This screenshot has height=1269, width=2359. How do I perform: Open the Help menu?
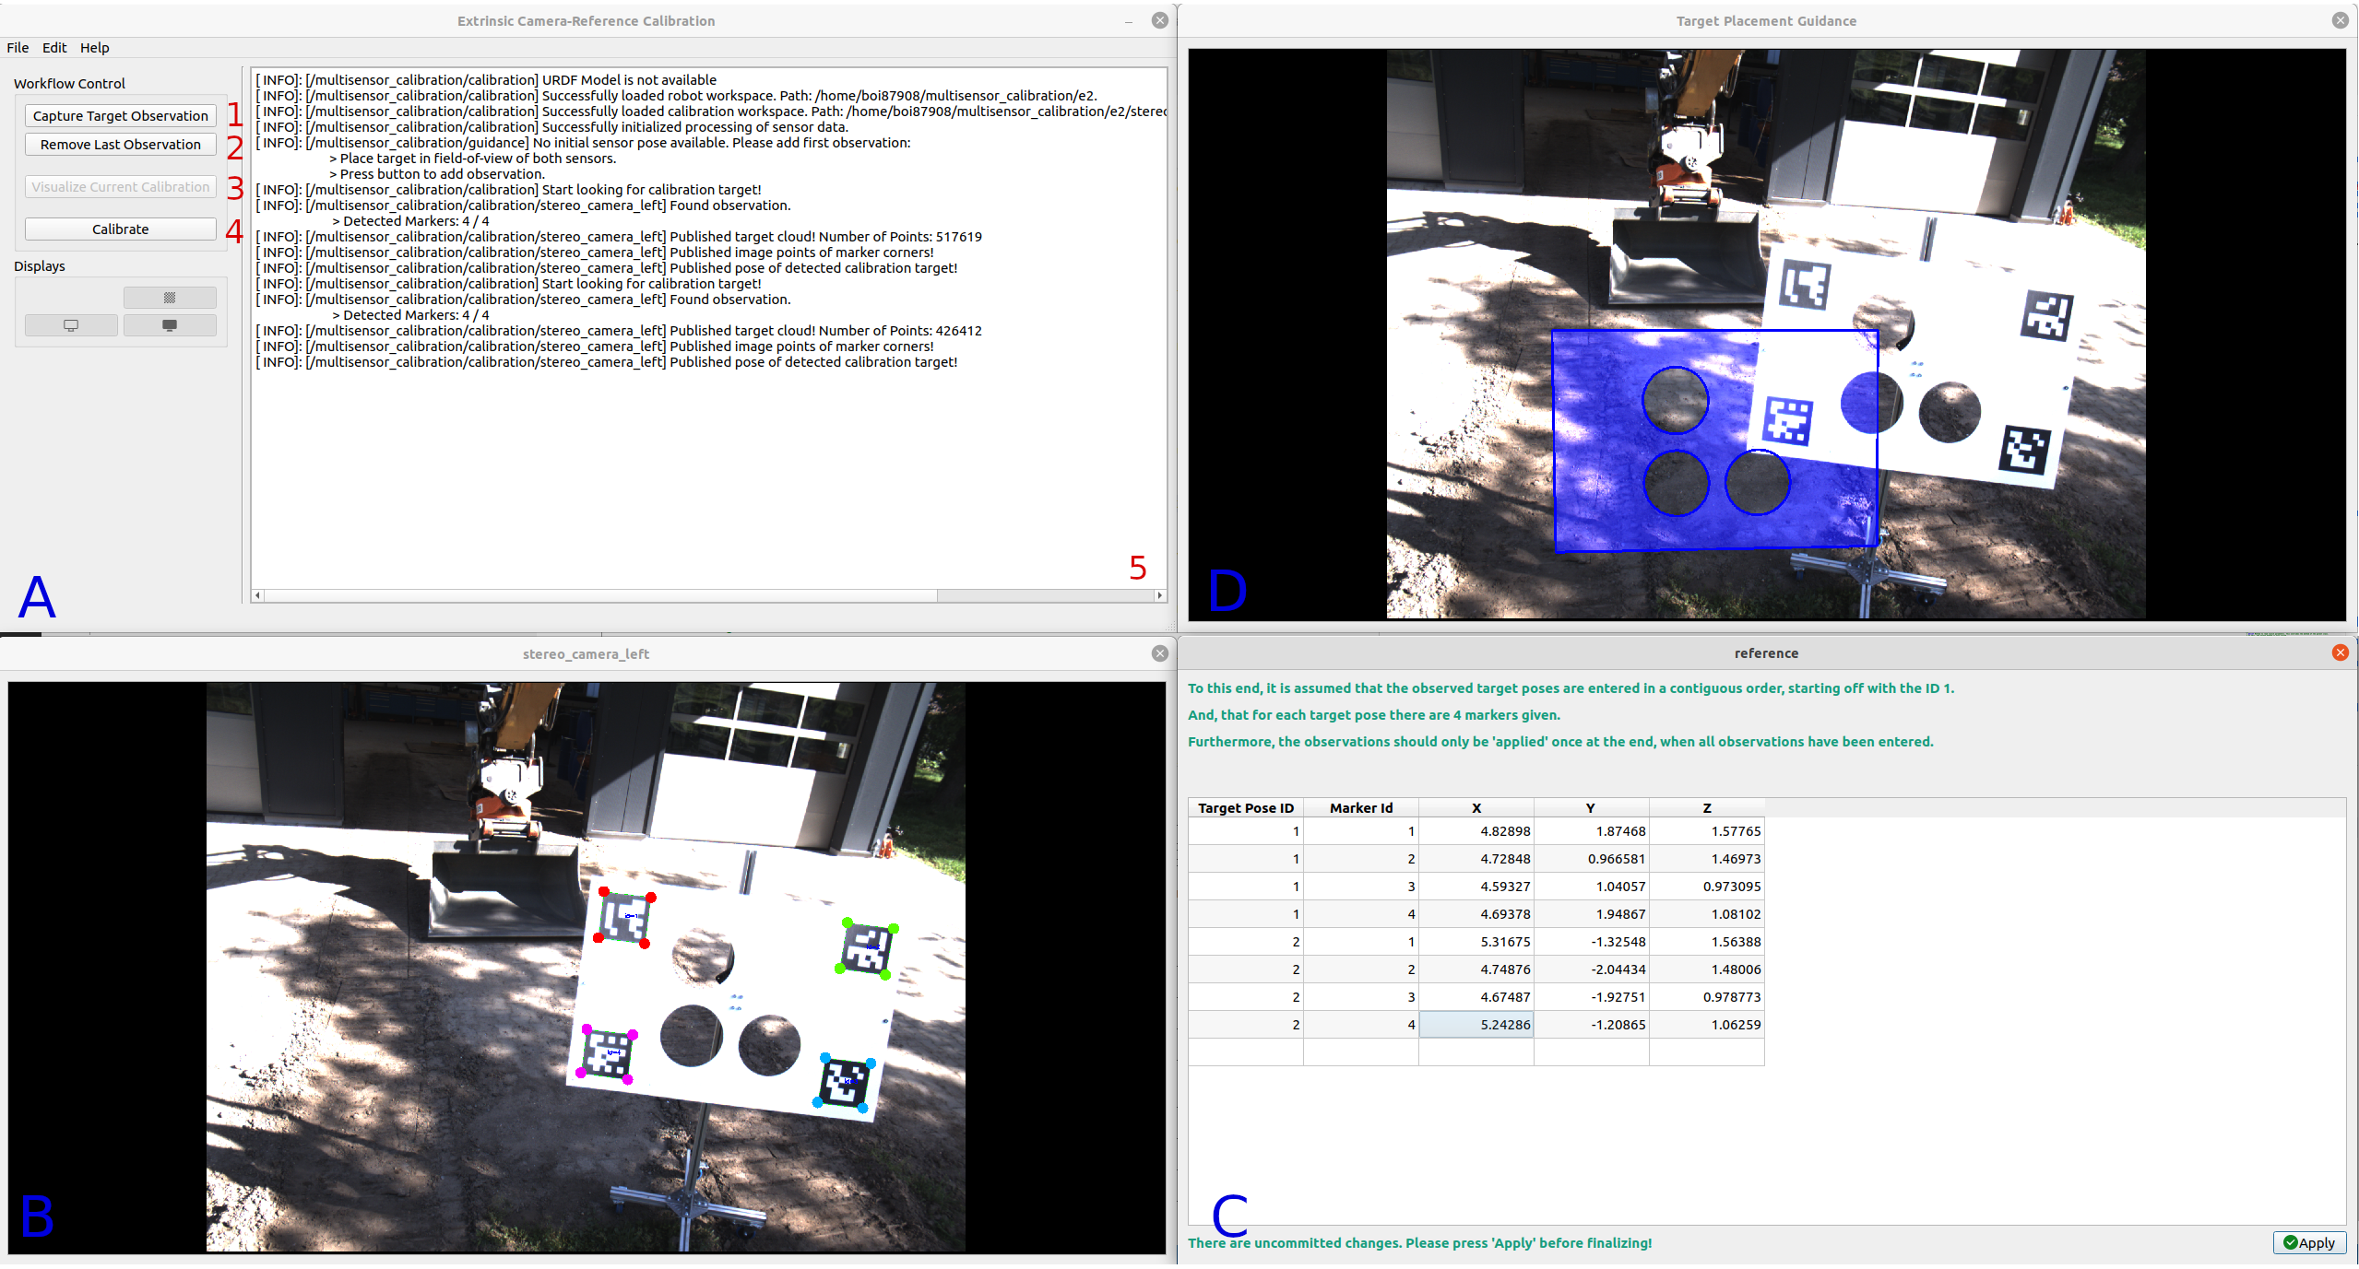(94, 48)
